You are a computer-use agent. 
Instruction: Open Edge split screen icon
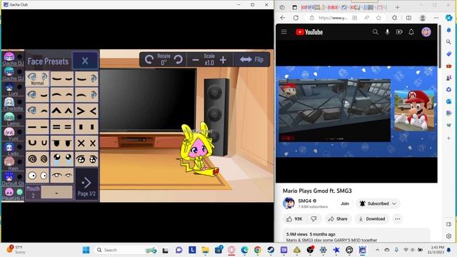(409, 18)
